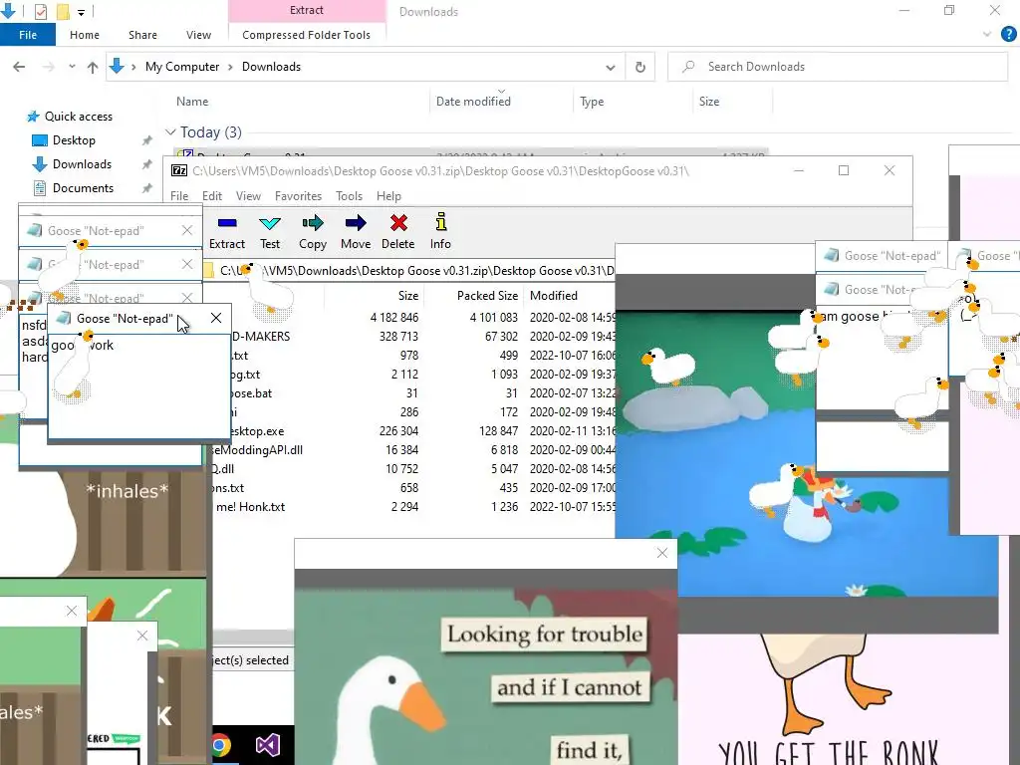This screenshot has height=765, width=1020.
Task: Open the quick access toolbar customize dropdown
Action: [x=82, y=12]
